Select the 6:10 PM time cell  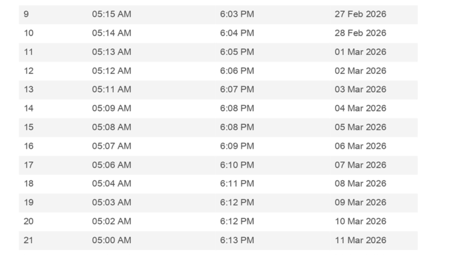tap(237, 165)
